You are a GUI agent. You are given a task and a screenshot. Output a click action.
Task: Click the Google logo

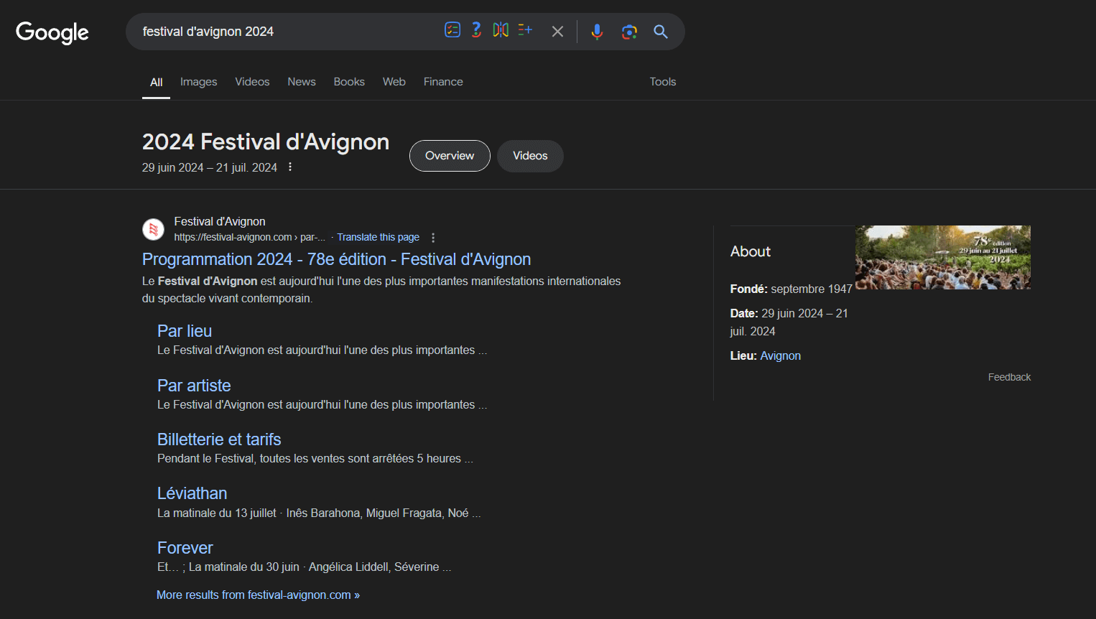coord(52,32)
